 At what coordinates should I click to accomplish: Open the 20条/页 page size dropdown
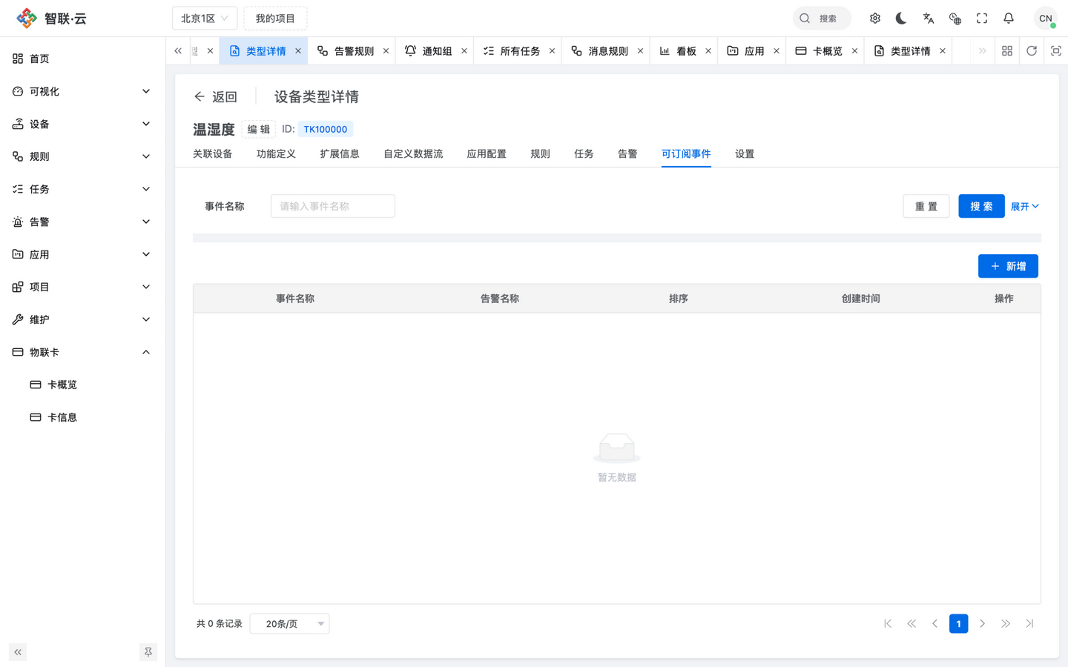(289, 624)
